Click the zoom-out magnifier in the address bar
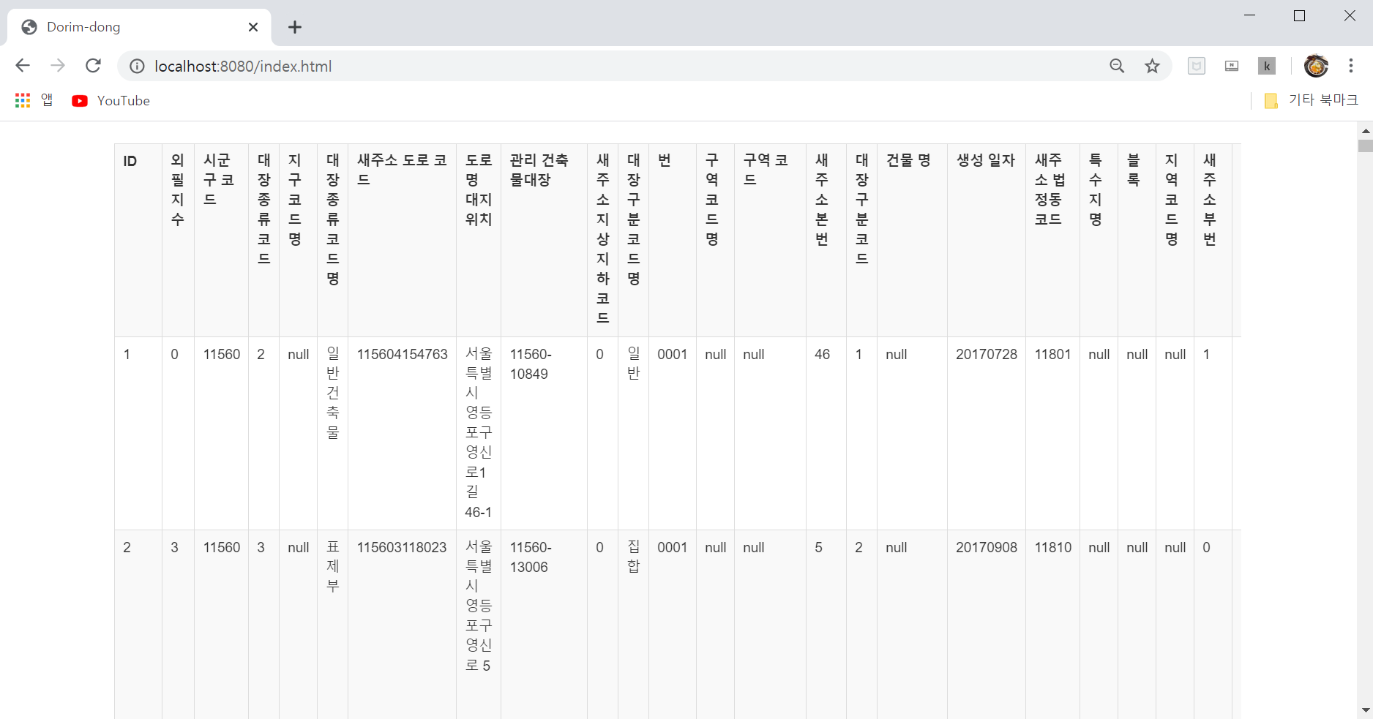Viewport: 1373px width, 719px height. [1117, 66]
